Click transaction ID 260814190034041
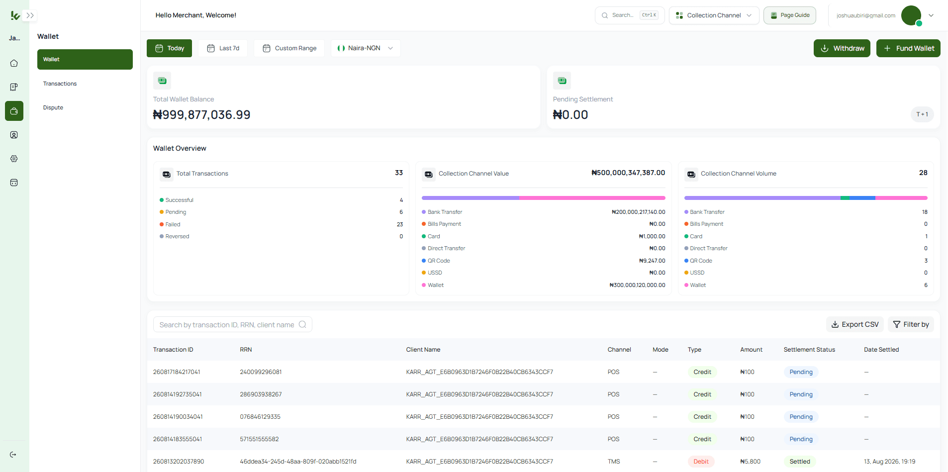This screenshot has height=472, width=948. (178, 417)
